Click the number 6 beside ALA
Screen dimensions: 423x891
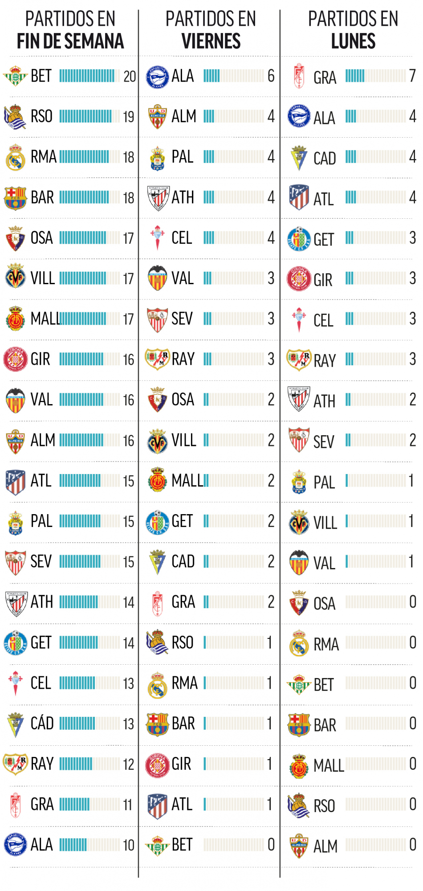coord(271,76)
